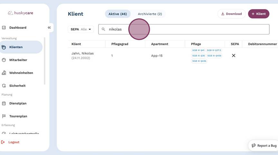
Task: Collapse the sidebar with the double-chevron
Action: point(49,28)
